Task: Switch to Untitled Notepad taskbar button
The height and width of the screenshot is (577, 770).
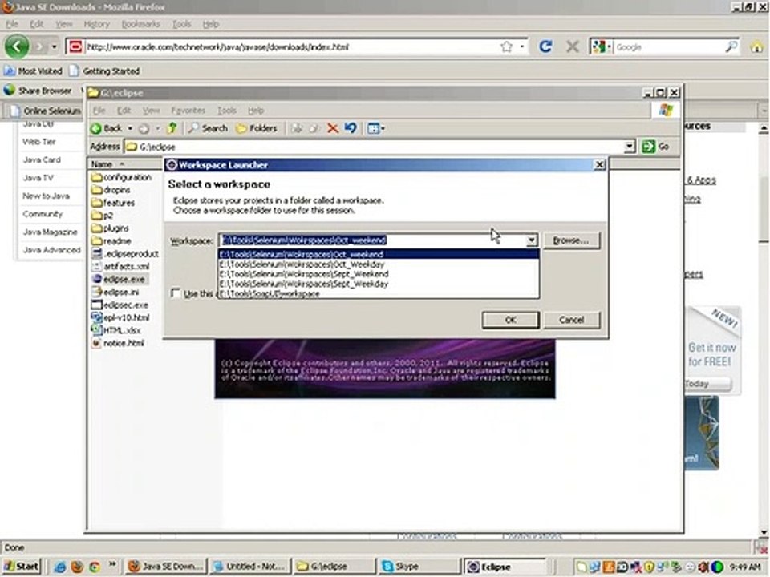Action: [x=249, y=567]
